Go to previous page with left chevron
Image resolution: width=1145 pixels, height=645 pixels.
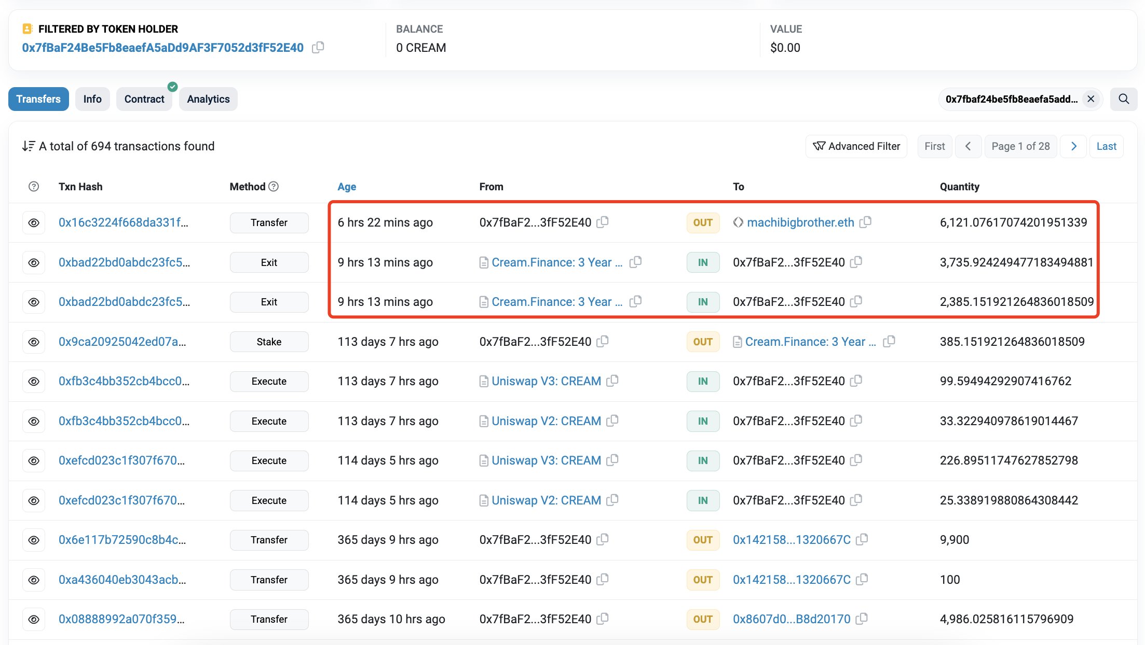[x=968, y=146]
